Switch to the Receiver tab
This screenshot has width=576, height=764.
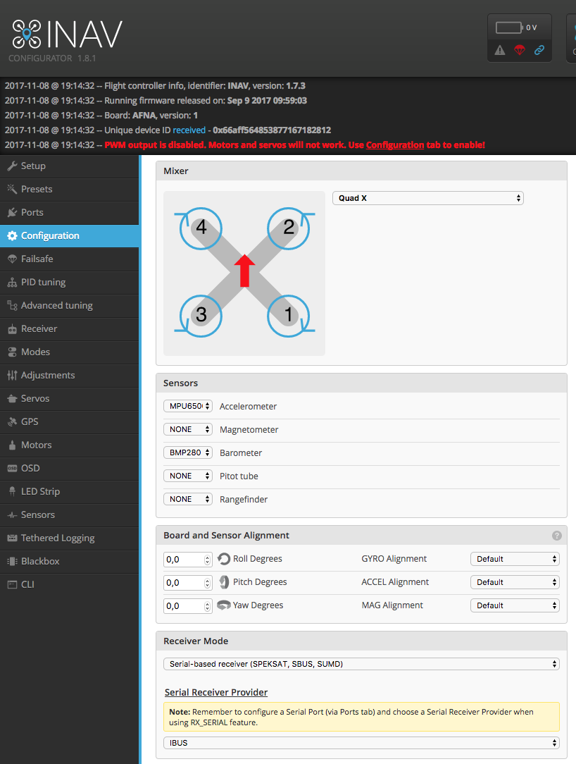[70, 329]
